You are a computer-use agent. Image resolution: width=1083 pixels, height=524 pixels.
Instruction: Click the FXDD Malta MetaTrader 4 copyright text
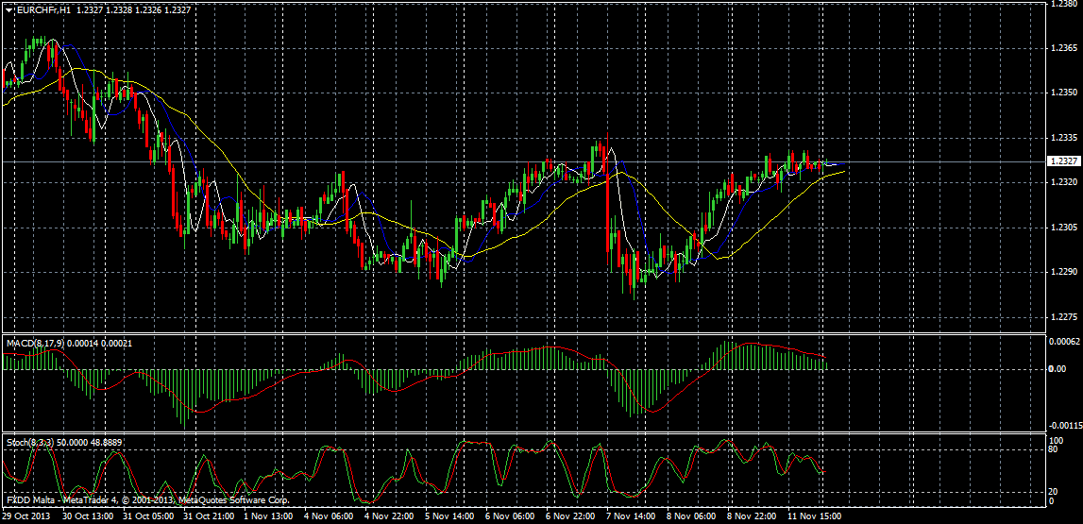click(147, 499)
